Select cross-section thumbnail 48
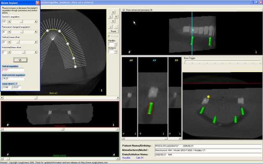This screenshot has width=263, height=164. pos(129,97)
